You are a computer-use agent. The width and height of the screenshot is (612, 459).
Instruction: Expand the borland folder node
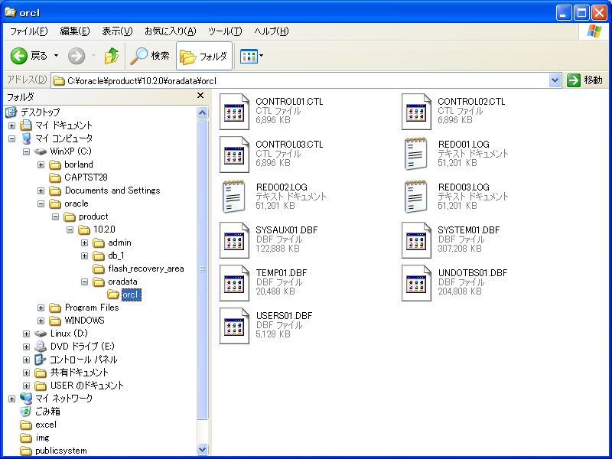point(41,164)
